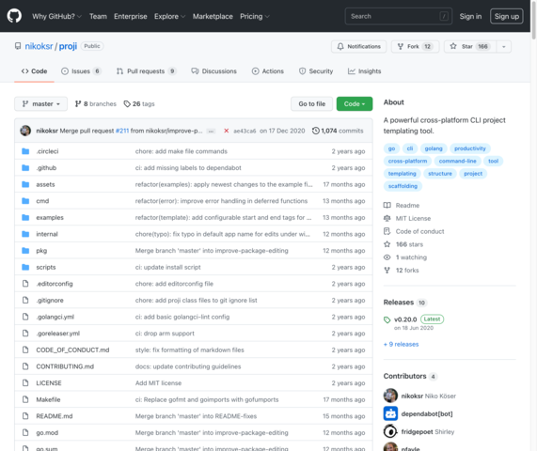Open the Security tab
537x451 pixels.
coord(316,71)
